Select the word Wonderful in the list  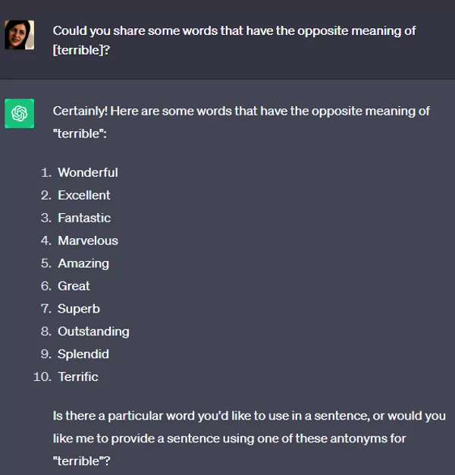[x=87, y=172]
